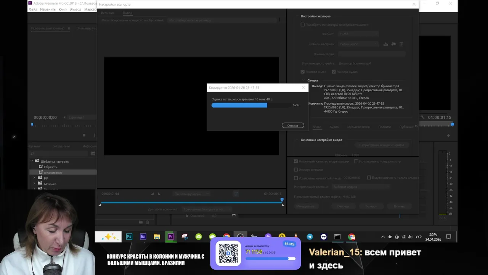Switch to the Источник tab in export dialog
The height and width of the screenshot is (275, 488).
108,13
